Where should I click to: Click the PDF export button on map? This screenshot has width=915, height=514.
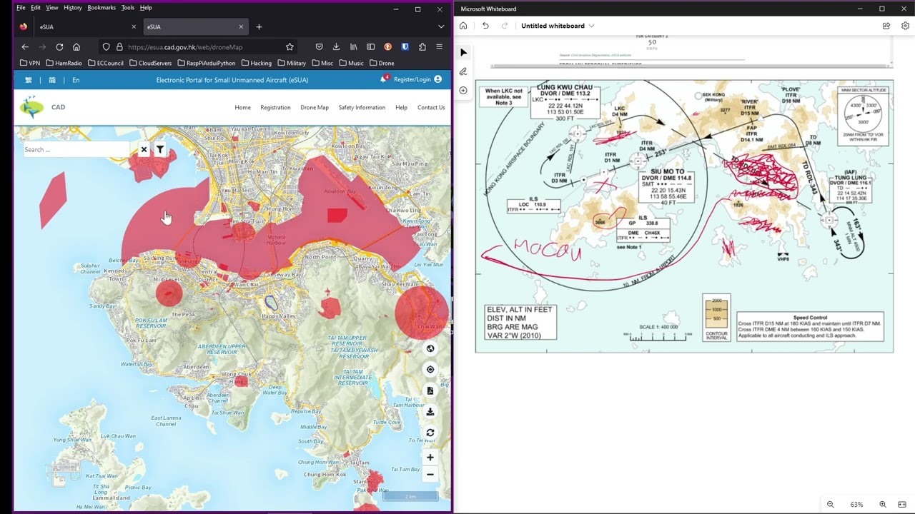pos(430,390)
